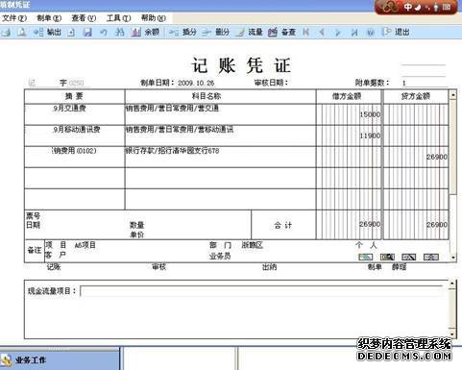Screen dimensions: 462x370
Task: Click the find binoculars icon
Action: [119, 32]
